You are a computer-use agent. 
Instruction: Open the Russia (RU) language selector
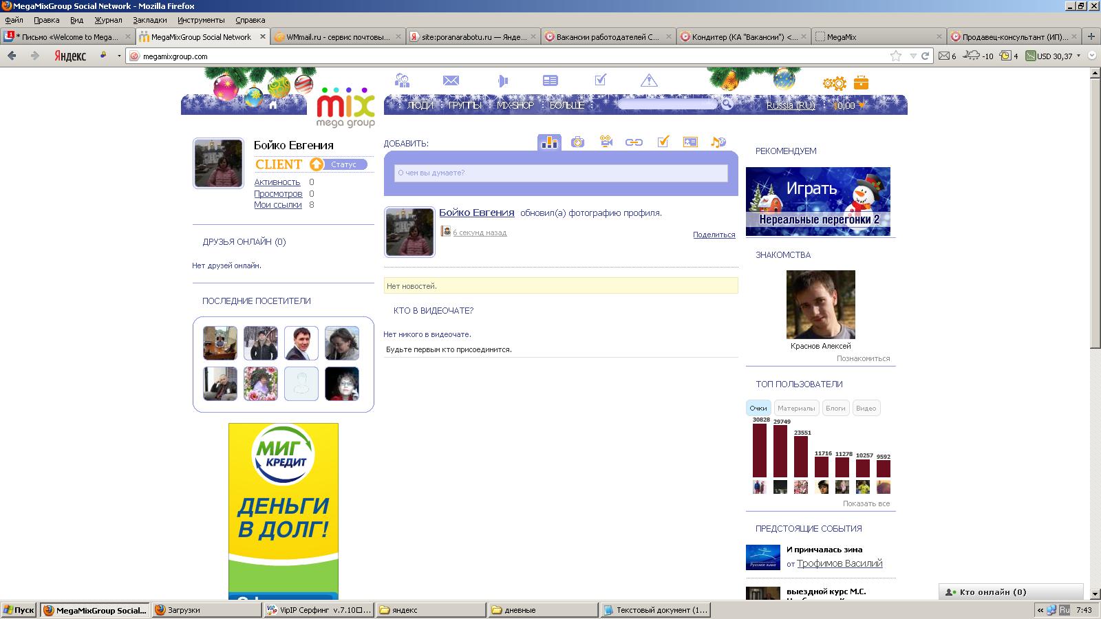(790, 105)
